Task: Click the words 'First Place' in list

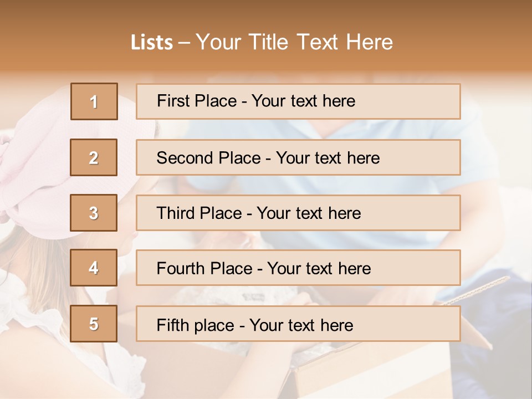Action: [x=197, y=101]
